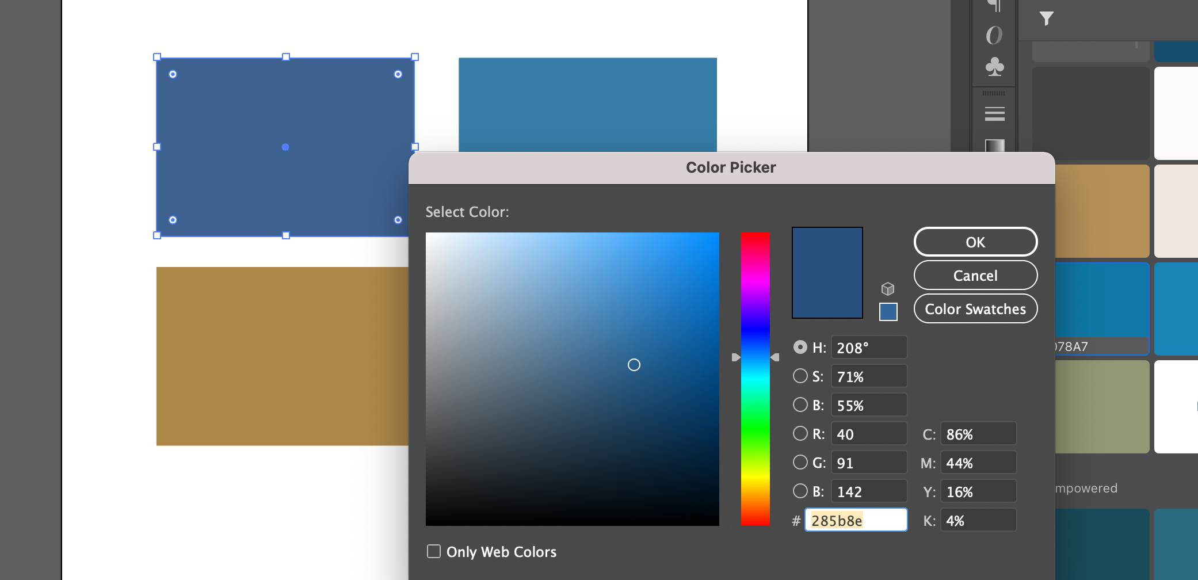This screenshot has width=1198, height=580.
Task: Click the club symbol panel icon
Action: (996, 67)
